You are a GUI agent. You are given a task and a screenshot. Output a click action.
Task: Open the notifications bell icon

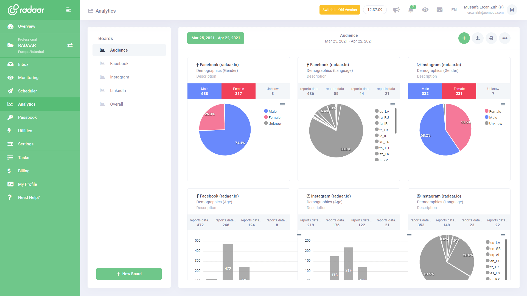click(x=411, y=10)
